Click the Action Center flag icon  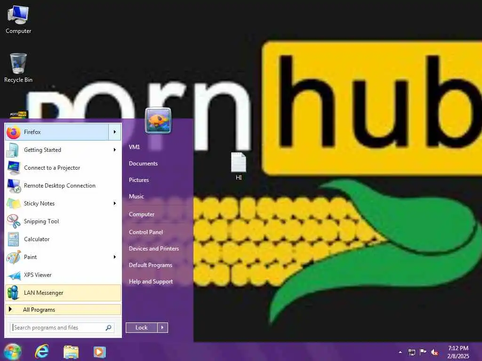point(423,352)
